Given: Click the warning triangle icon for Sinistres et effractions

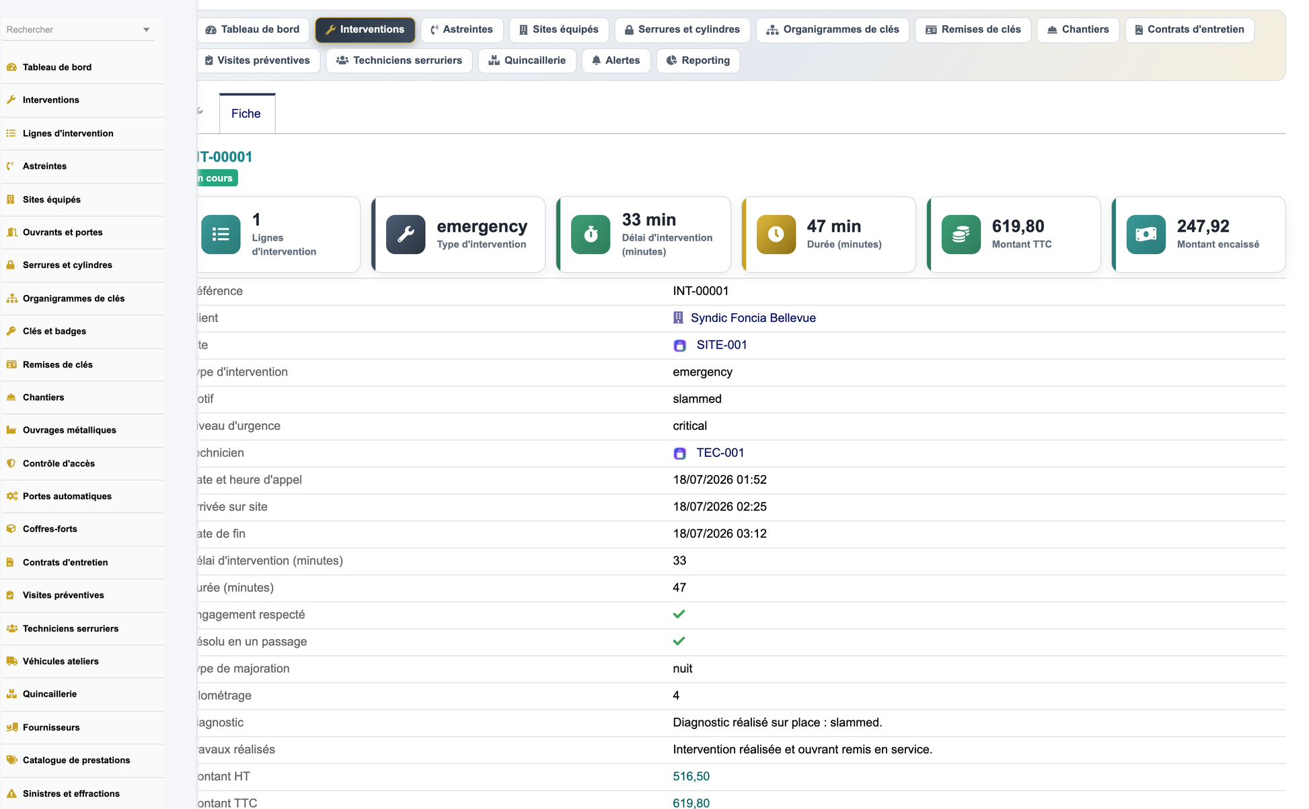Looking at the screenshot, I should tap(11, 794).
